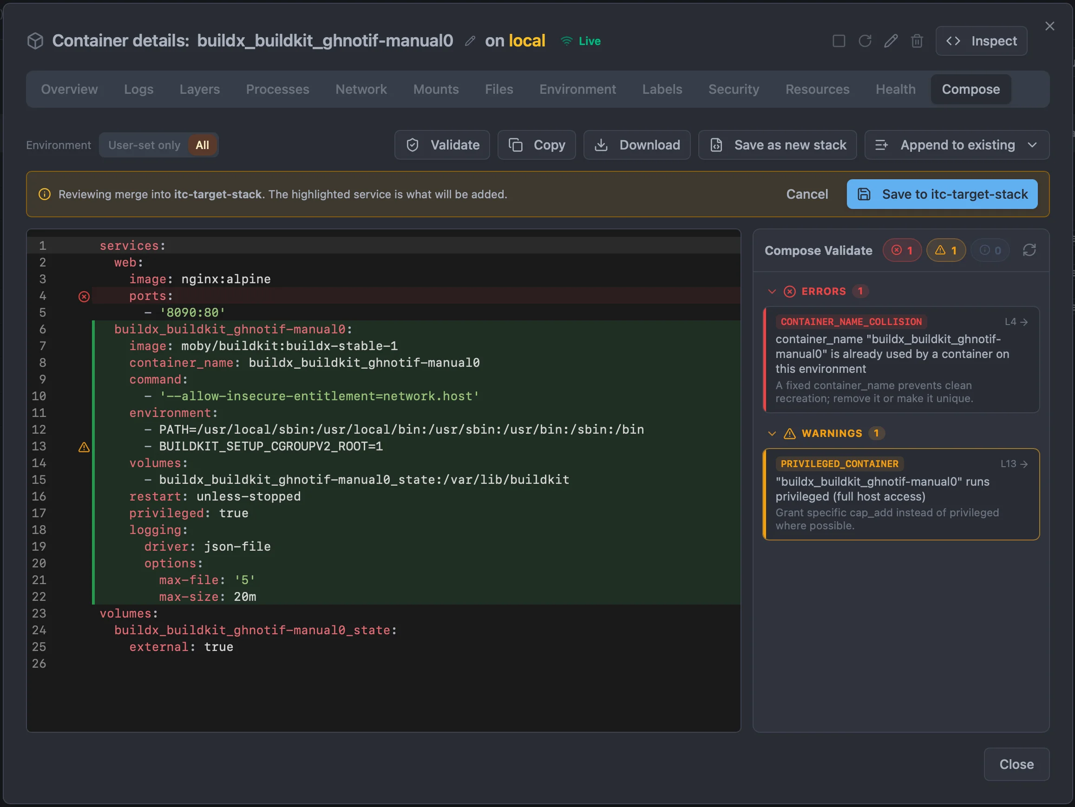Open the Labels tab
1075x807 pixels.
click(662, 90)
